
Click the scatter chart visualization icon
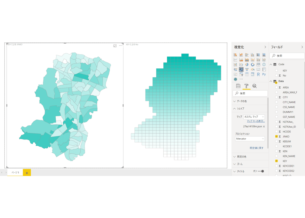point(241,65)
